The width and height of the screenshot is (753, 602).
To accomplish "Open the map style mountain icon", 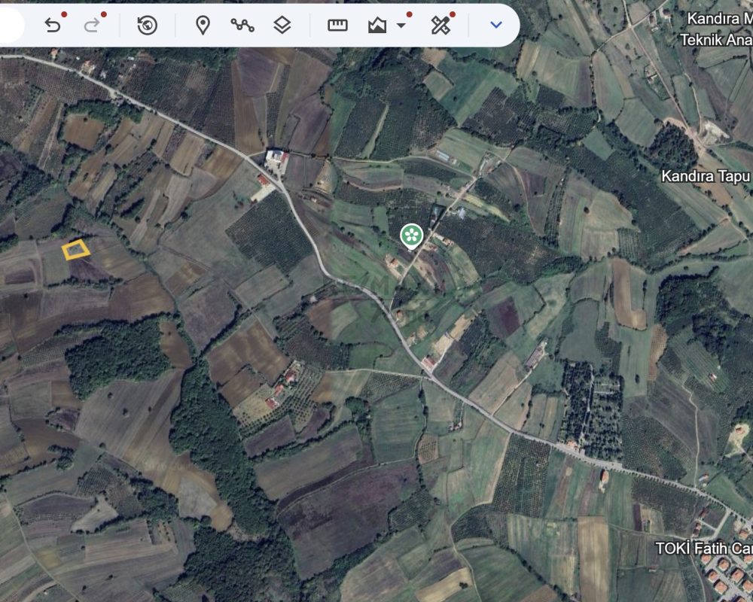I will click(x=377, y=25).
